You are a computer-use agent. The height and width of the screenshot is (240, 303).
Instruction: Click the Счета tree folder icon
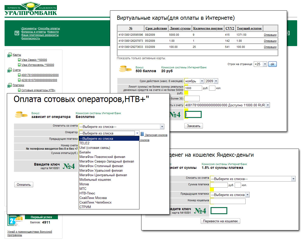click(9, 70)
